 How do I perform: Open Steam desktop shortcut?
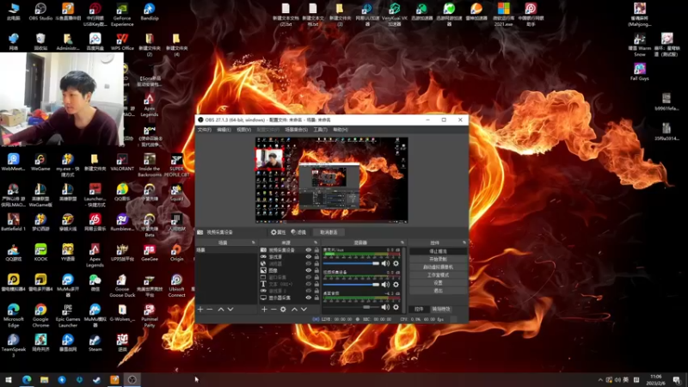pyautogui.click(x=95, y=341)
